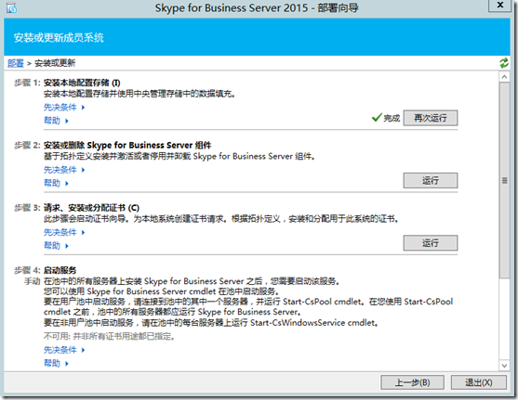Expand 帮助 under step 1
This screenshot has width=518, height=400.
[56, 121]
